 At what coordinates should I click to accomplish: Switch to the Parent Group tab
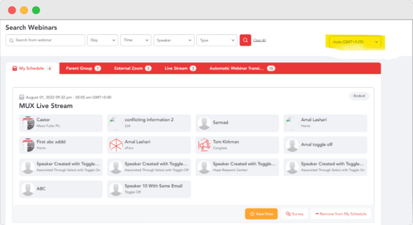click(x=83, y=68)
